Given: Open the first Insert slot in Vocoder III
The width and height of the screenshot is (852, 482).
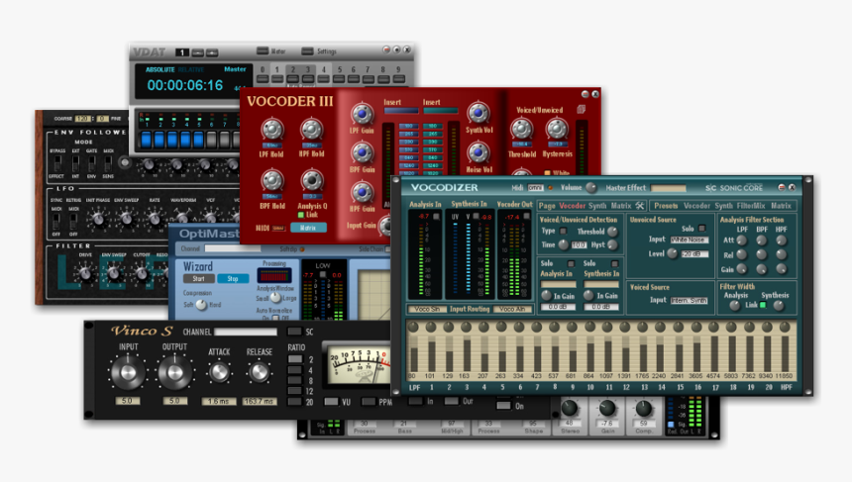Looking at the screenshot, I should tap(401, 111).
